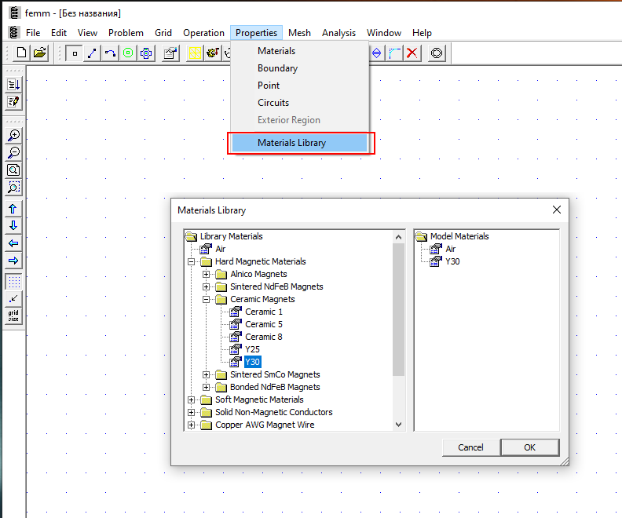The height and width of the screenshot is (518, 622).
Task: Toggle the snap to grid button
Action: [13, 299]
